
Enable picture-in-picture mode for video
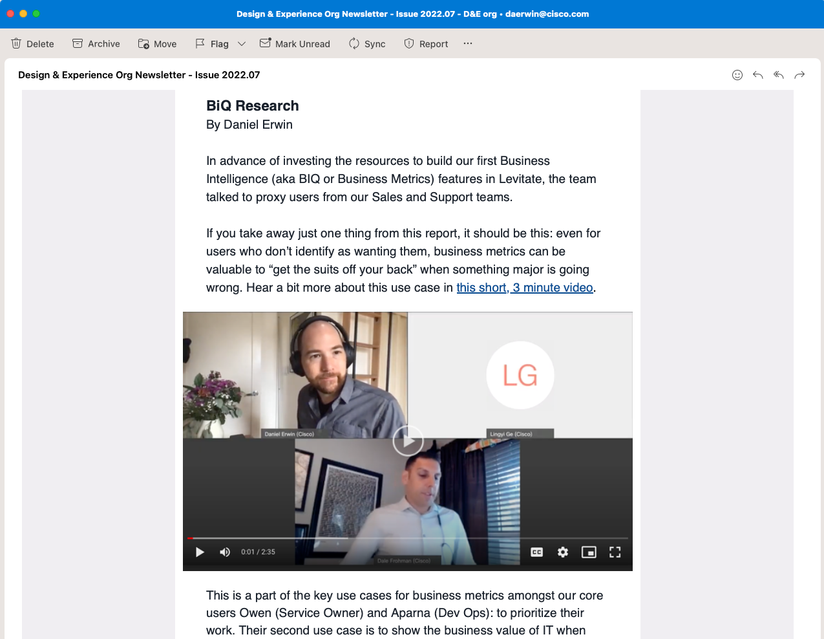point(589,552)
